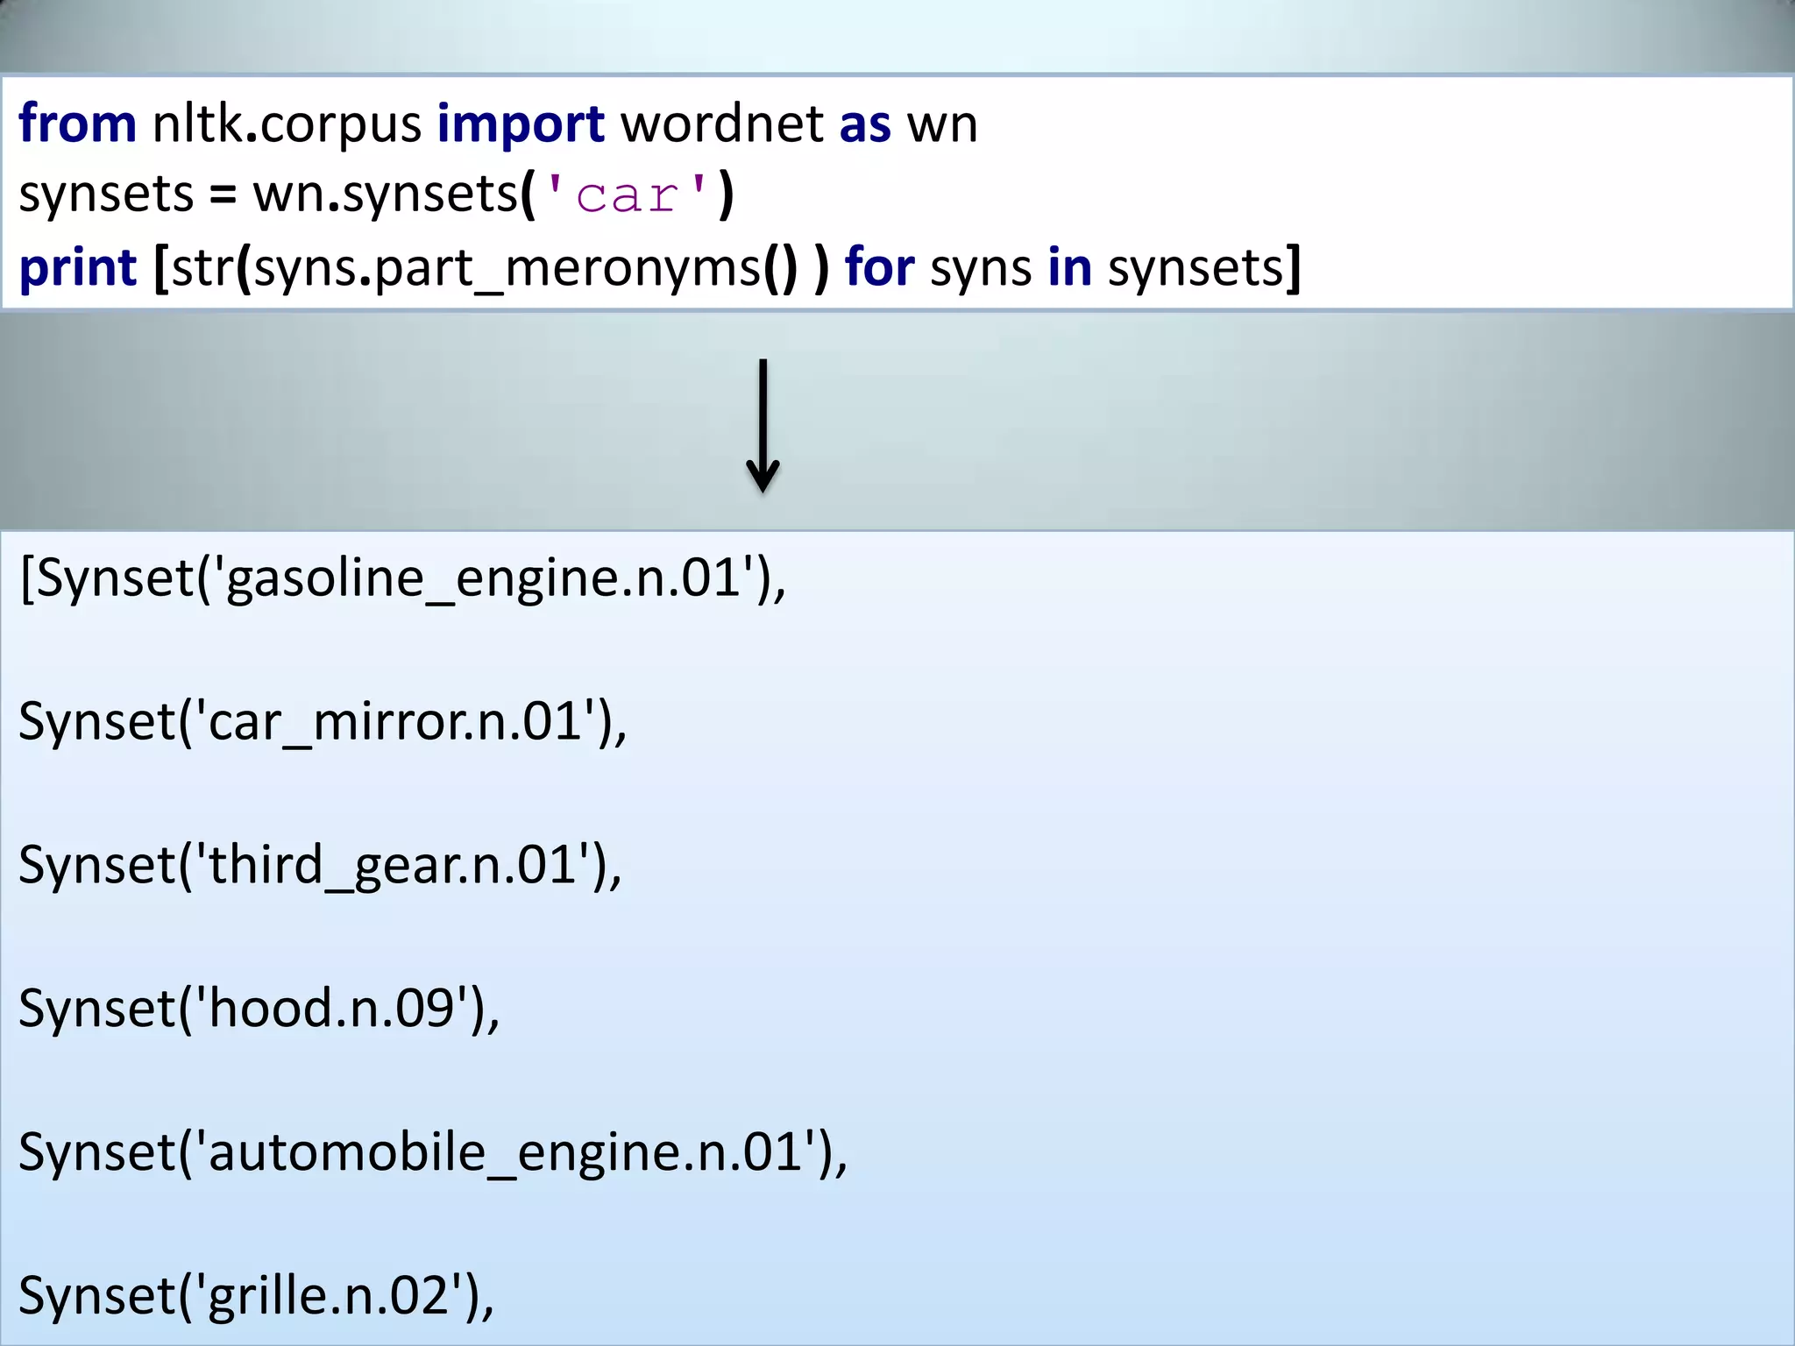This screenshot has height=1346, width=1795.
Task: Click the 'print' keyword in code
Action: 77,267
